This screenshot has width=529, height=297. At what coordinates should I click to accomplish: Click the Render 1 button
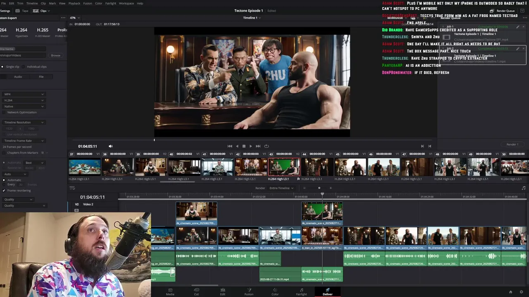[x=512, y=144]
